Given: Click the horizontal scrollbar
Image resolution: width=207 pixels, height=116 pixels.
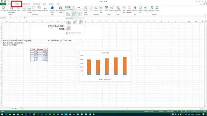Looking at the screenshot, I should 165,109.
